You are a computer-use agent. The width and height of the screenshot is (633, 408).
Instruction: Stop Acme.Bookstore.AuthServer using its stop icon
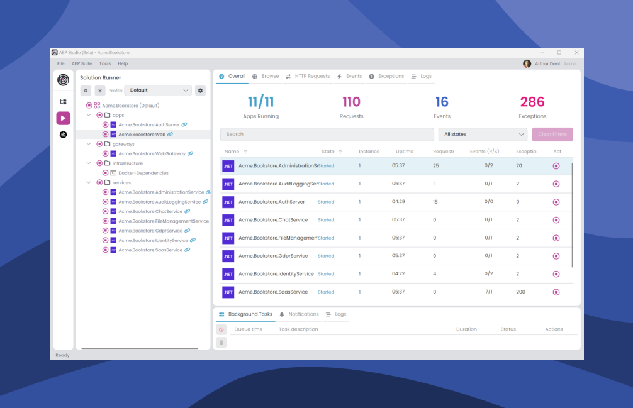click(556, 202)
